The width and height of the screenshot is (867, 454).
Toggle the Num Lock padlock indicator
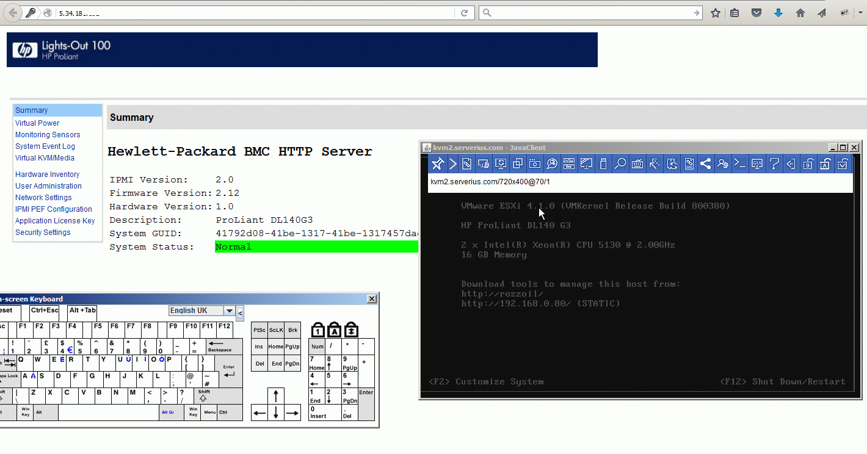tap(317, 330)
